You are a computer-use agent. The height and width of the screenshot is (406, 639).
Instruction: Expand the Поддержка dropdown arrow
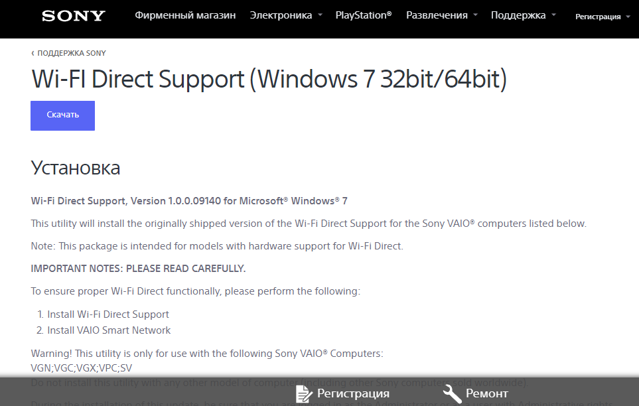coord(554,15)
